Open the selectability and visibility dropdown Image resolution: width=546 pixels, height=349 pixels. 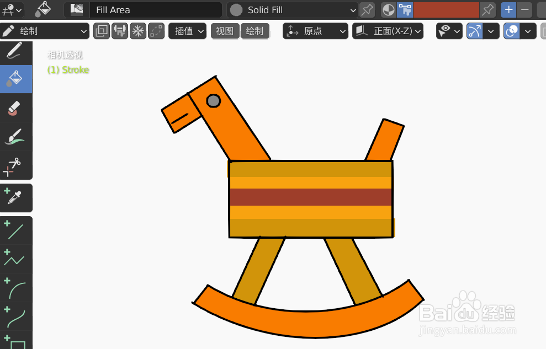tap(449, 31)
